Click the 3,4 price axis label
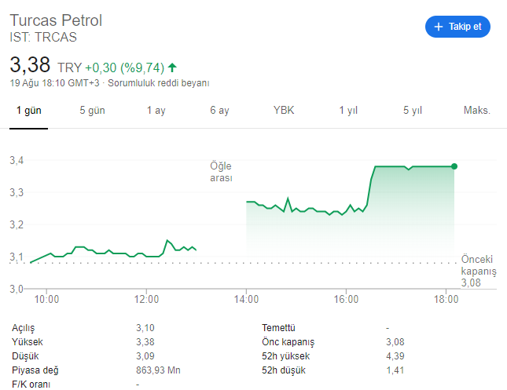This screenshot has height=390, width=507. tap(17, 160)
